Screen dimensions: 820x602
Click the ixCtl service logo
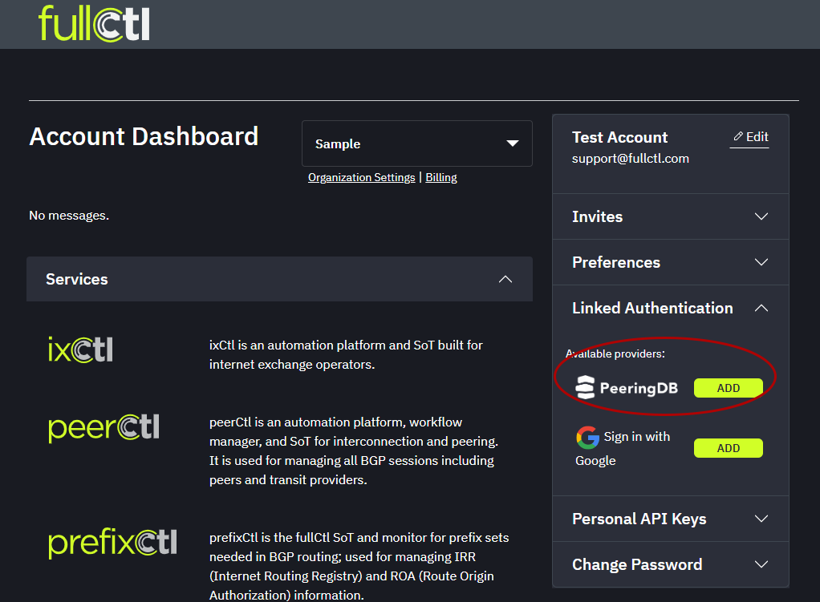pyautogui.click(x=80, y=349)
